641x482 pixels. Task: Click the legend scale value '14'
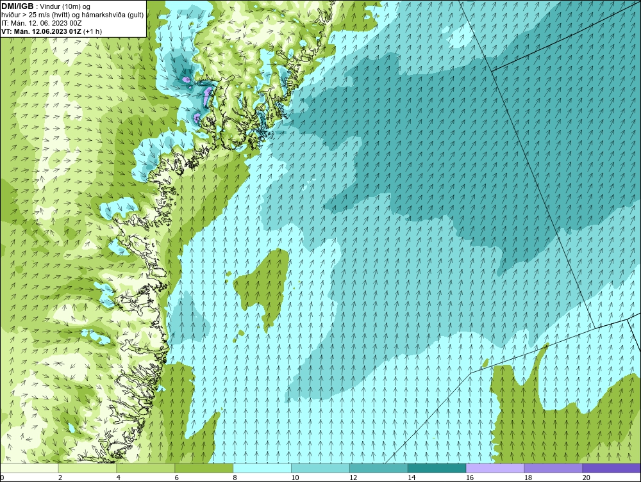412,478
